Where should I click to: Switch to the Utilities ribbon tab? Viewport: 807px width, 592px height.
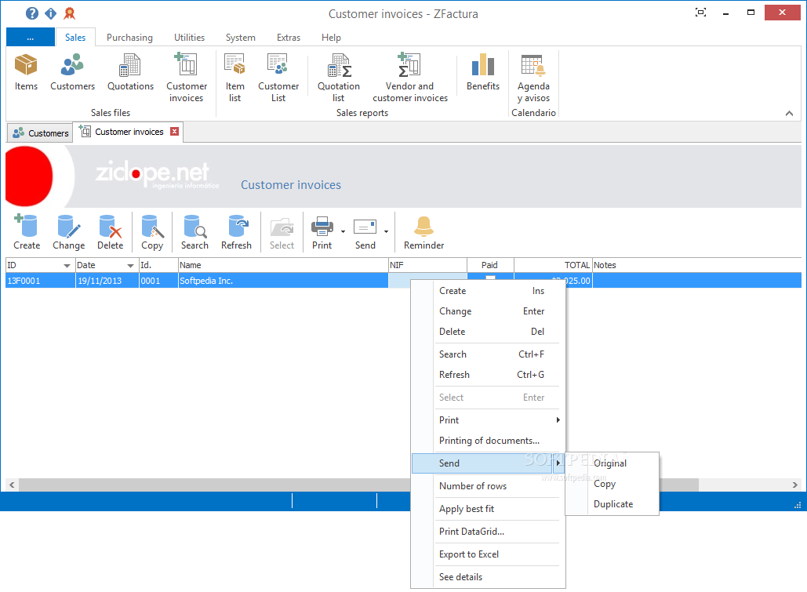point(190,38)
